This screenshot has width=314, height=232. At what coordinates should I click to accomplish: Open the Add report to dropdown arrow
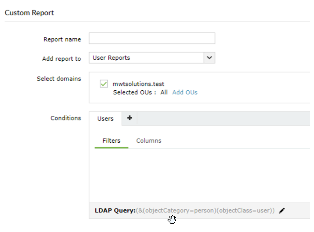point(209,58)
